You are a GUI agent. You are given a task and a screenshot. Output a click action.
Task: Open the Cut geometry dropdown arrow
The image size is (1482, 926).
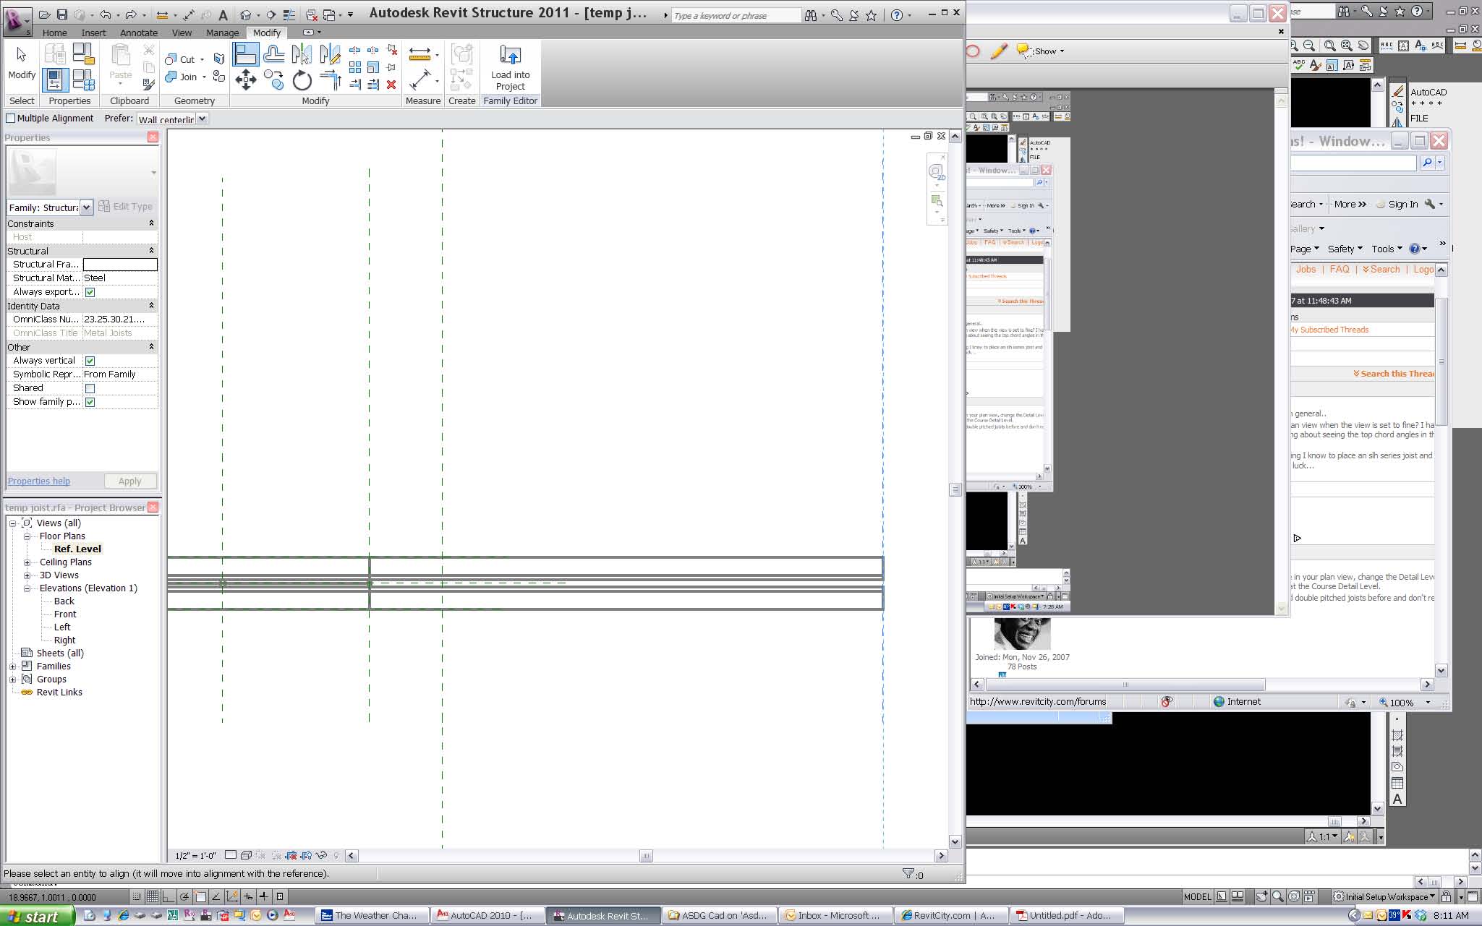click(203, 59)
